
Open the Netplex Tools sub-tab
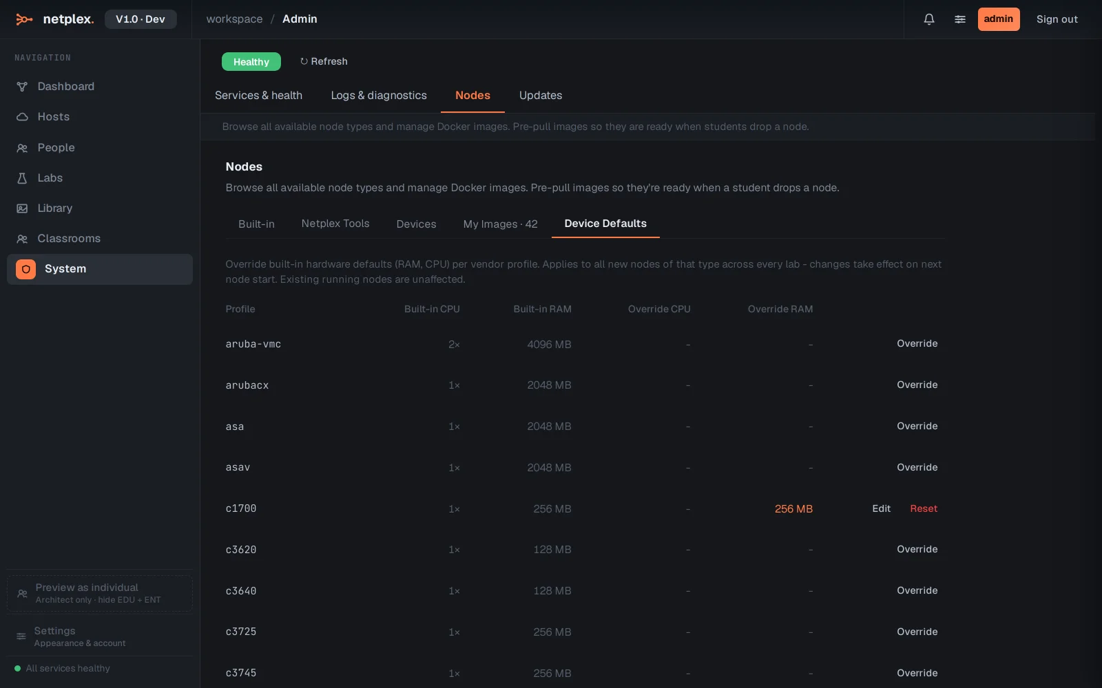[x=335, y=224]
